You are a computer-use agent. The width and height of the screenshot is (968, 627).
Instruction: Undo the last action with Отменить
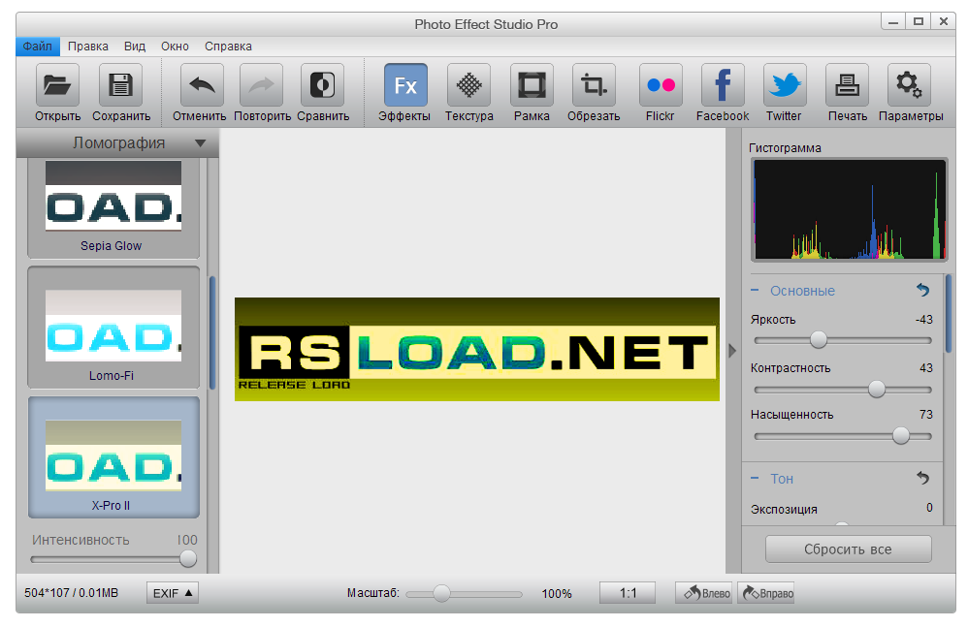(202, 85)
